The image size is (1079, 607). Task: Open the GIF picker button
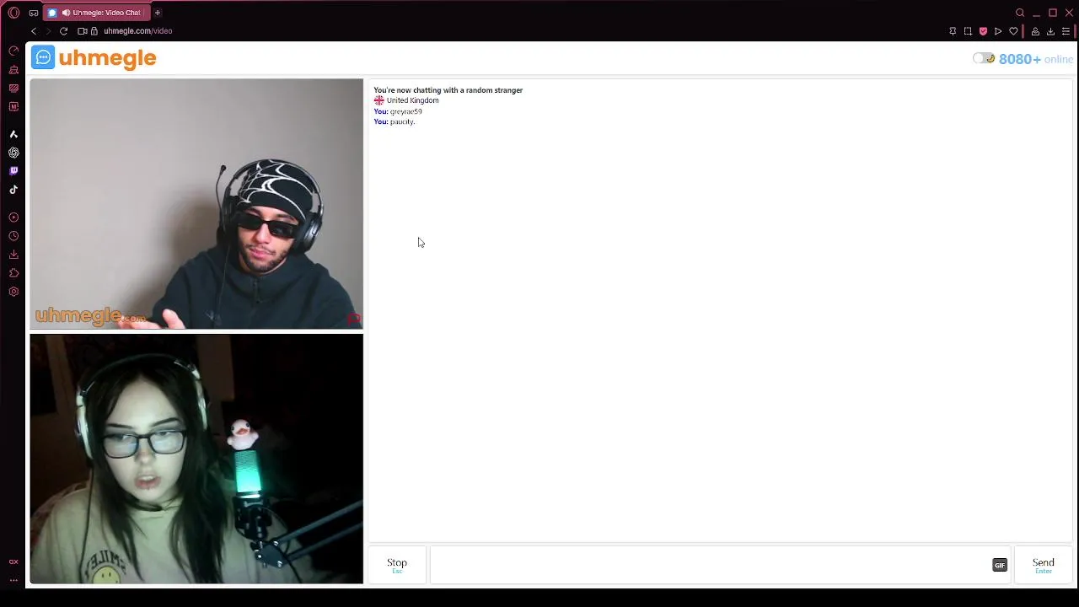(1000, 565)
